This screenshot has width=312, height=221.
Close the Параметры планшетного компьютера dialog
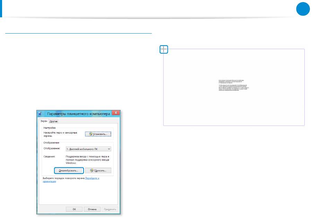(x=116, y=113)
